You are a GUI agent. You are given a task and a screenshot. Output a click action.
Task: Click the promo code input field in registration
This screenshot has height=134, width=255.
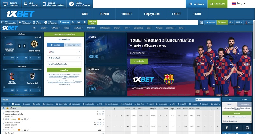[64, 64]
